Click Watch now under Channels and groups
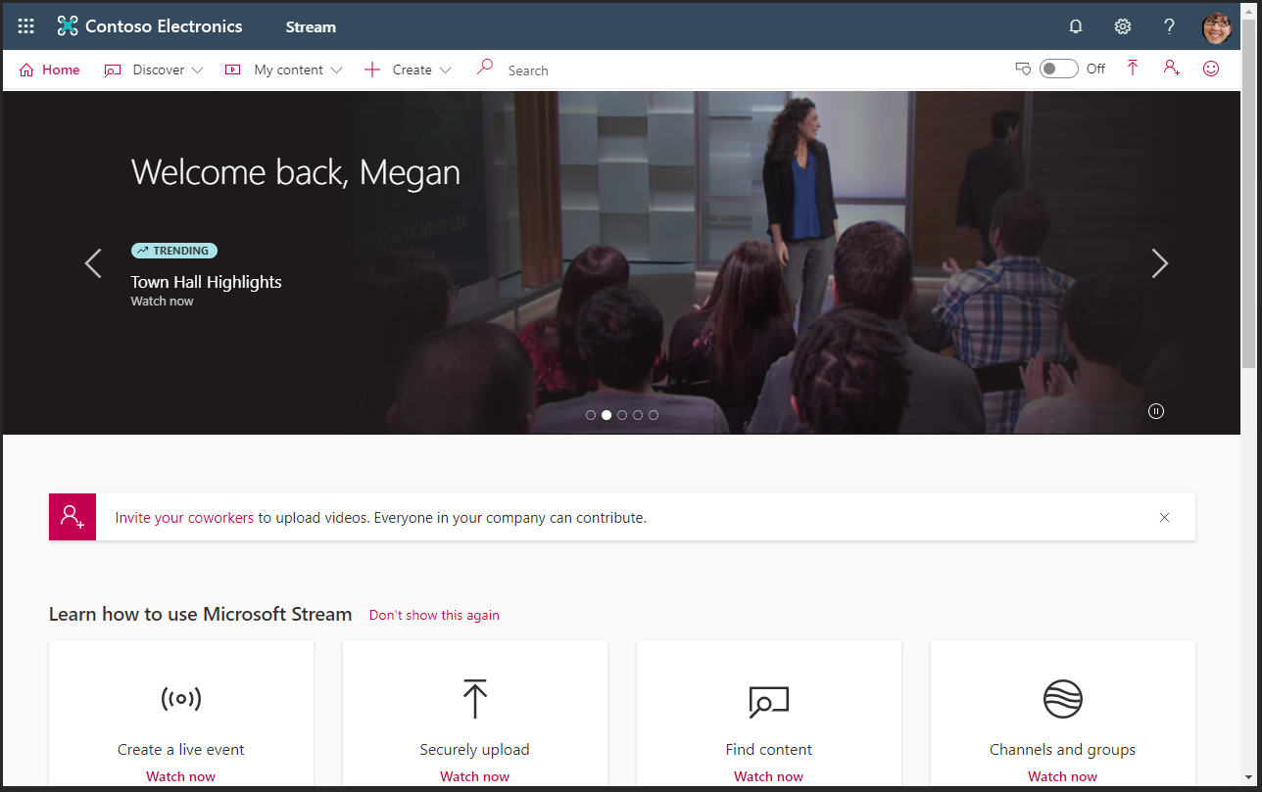This screenshot has height=792, width=1262. (x=1063, y=776)
